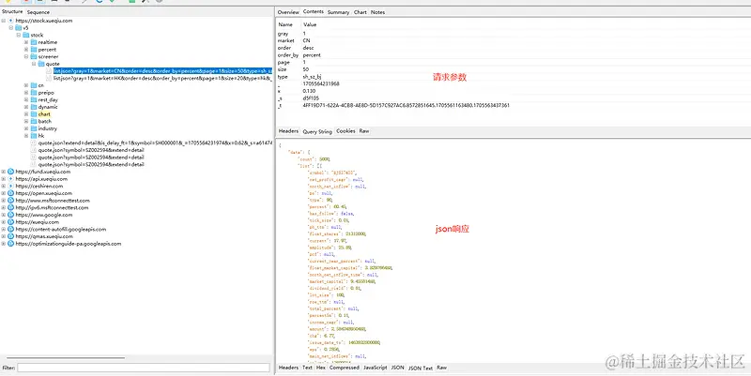Show response Headers tab at bottom
This screenshot has width=751, height=376.
point(288,368)
